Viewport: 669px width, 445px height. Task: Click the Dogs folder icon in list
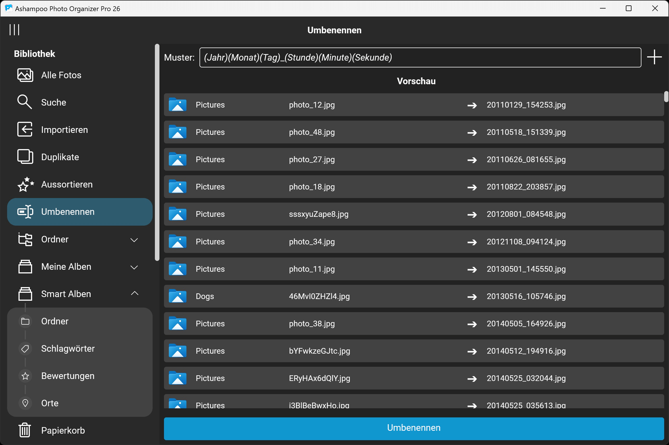coord(178,296)
